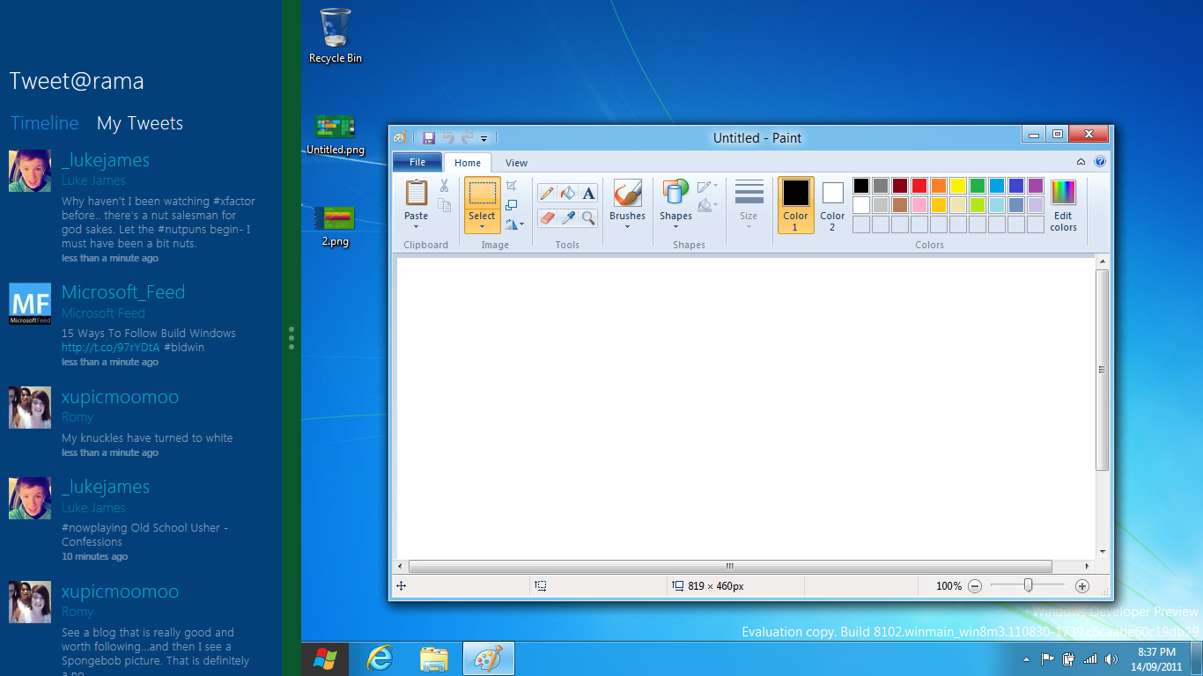Switch to the Timeline tab in Tweet@rama
This screenshot has height=676, width=1203.
tap(44, 123)
